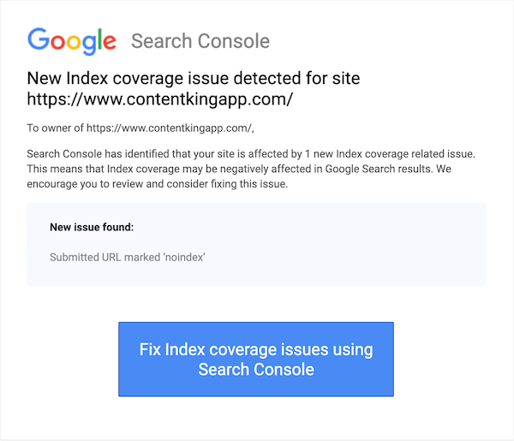
Task: Open the contentkingapp.com URL in the headline
Action: click(x=159, y=99)
